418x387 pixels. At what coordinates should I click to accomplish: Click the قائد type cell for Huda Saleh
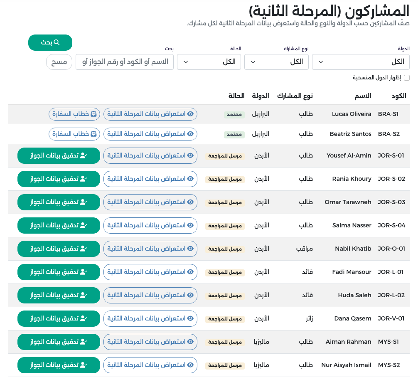[307, 295]
